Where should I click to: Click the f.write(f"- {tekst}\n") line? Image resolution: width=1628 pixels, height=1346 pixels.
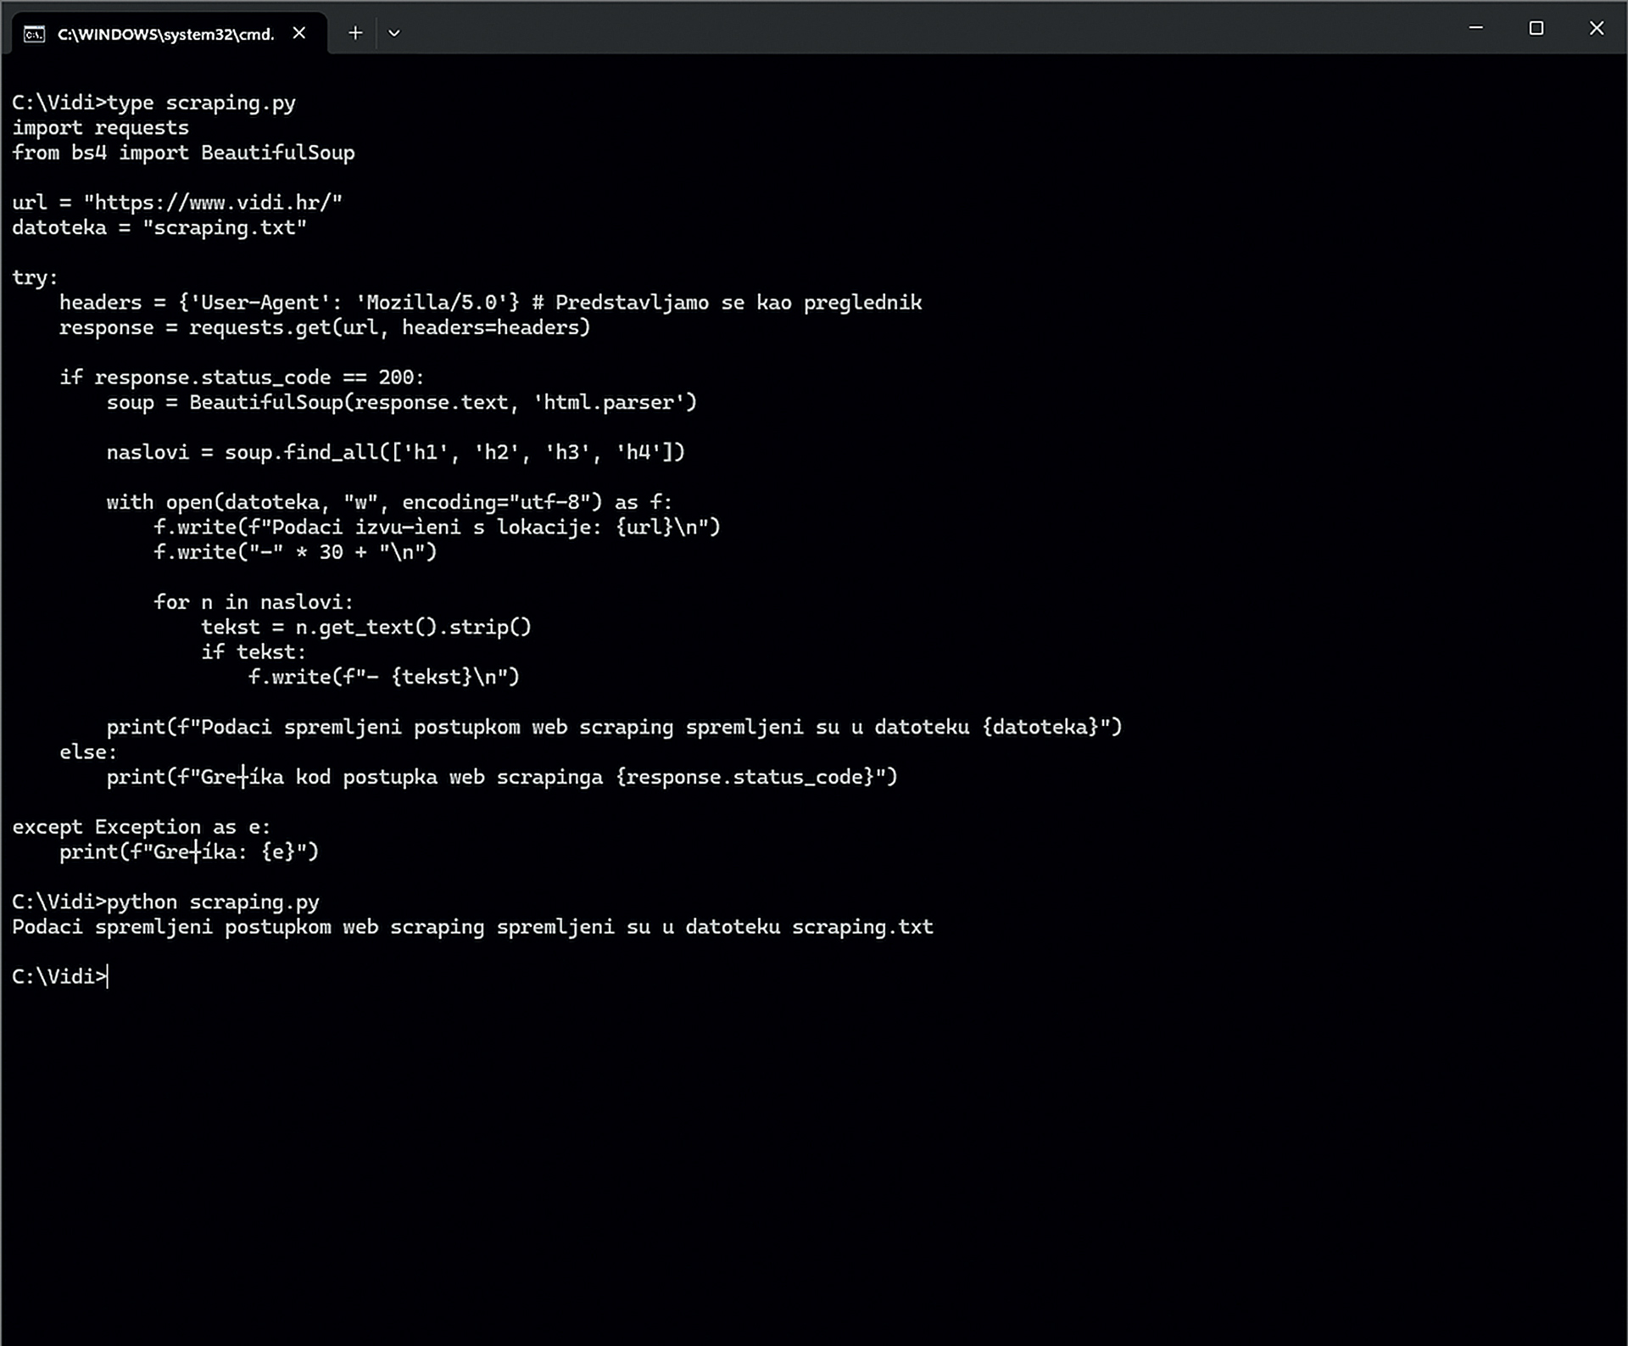click(x=384, y=677)
